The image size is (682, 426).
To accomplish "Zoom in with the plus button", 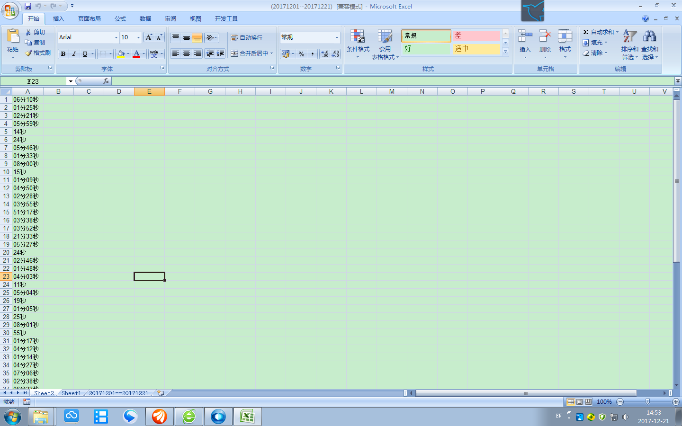I will pyautogui.click(x=676, y=402).
